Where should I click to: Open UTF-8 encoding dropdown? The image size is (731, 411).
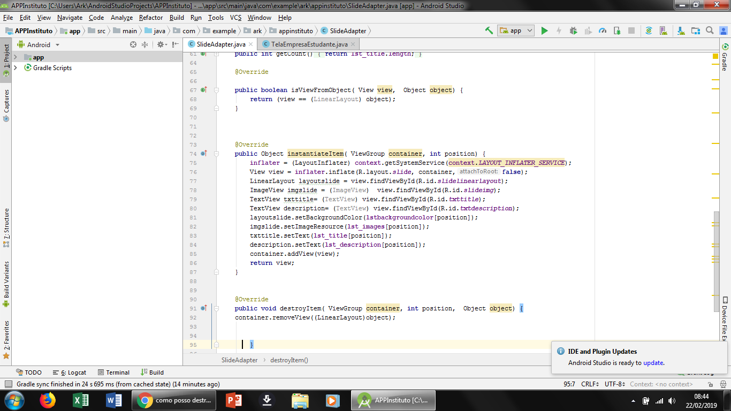(615, 384)
